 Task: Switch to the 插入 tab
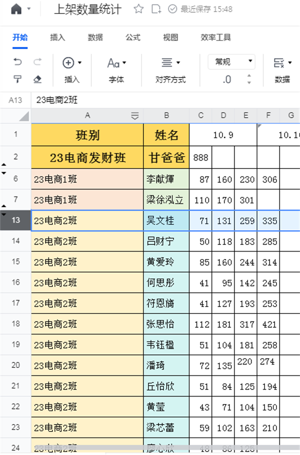pyautogui.click(x=57, y=37)
